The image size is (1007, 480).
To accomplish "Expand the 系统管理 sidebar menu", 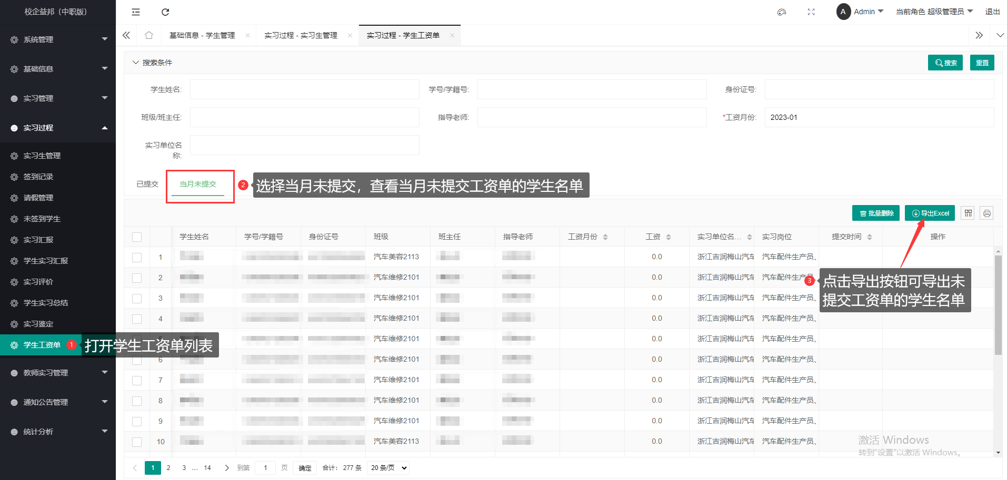I will pyautogui.click(x=58, y=39).
